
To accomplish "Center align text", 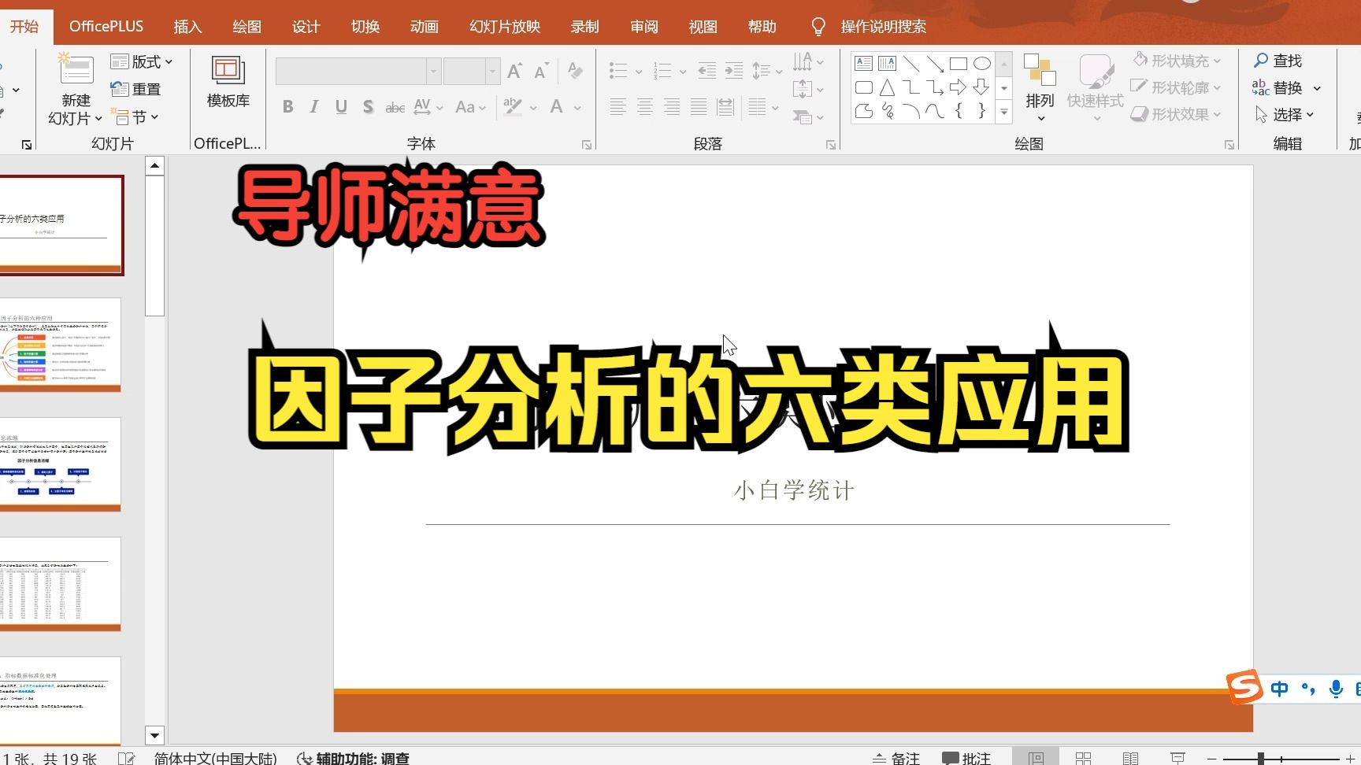I will (x=645, y=107).
